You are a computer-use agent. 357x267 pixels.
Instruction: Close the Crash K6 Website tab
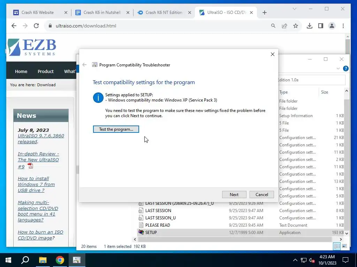point(66,13)
